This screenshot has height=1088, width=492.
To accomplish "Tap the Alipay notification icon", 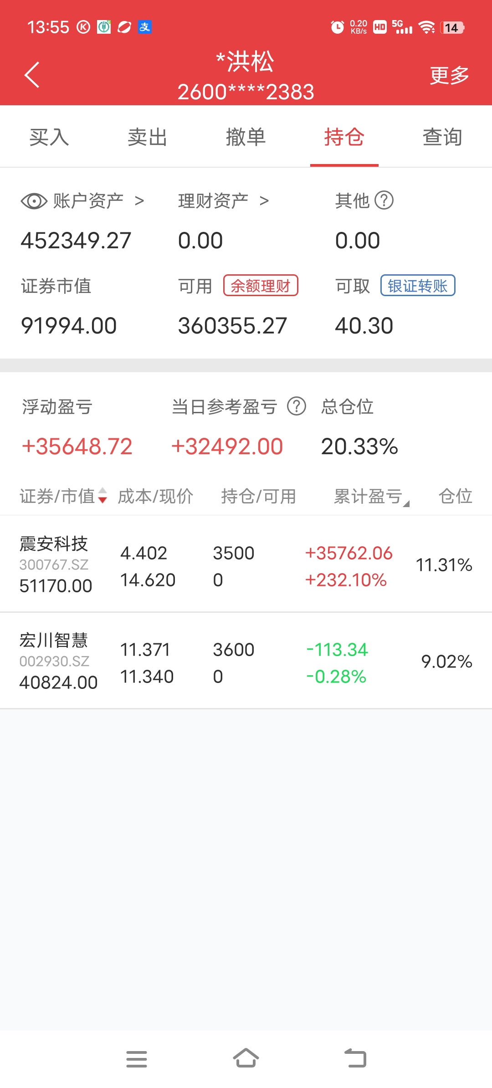I will [x=145, y=27].
